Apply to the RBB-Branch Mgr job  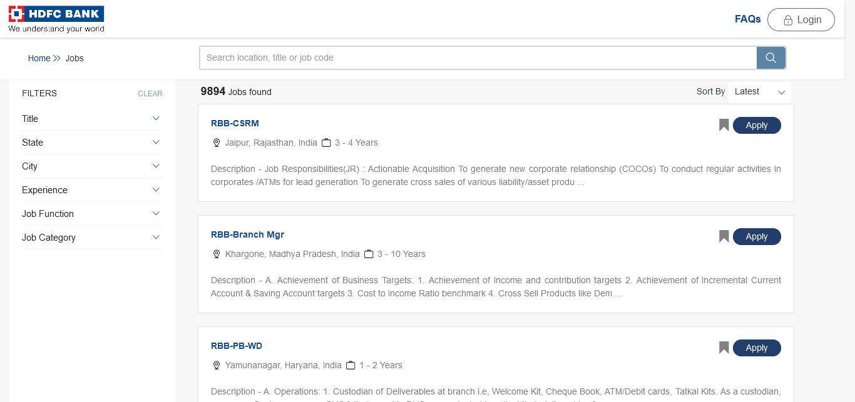coord(756,236)
